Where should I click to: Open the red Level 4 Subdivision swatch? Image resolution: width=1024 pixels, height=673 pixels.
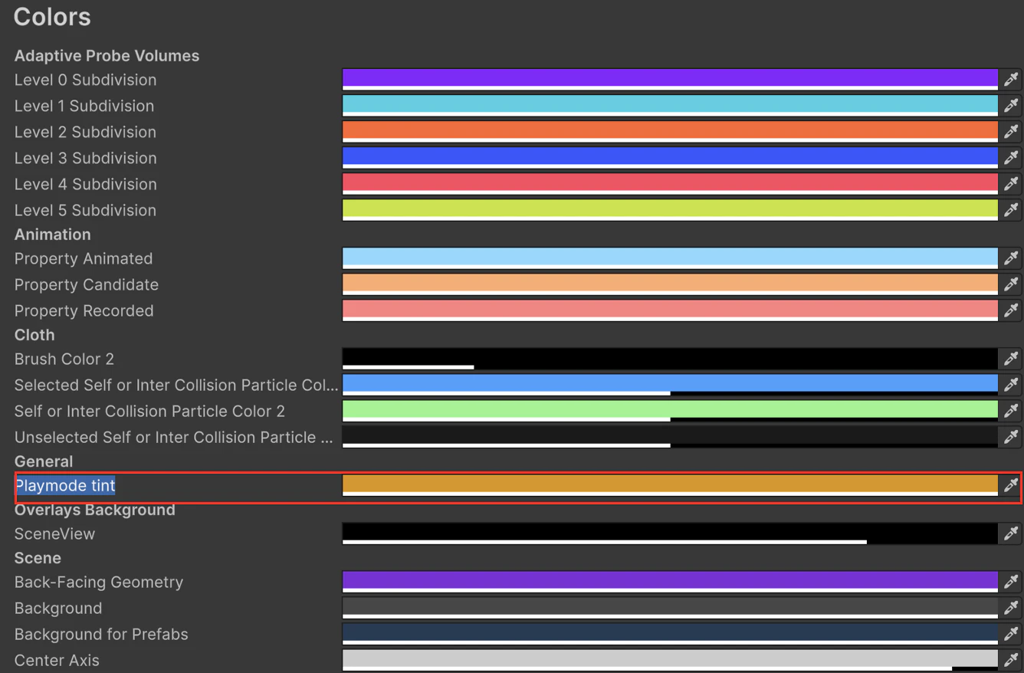[670, 184]
